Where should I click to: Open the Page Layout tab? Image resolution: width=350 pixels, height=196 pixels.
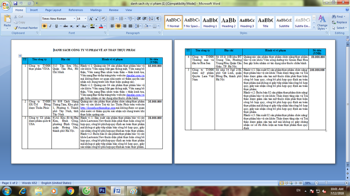pyautogui.click(x=53, y=10)
